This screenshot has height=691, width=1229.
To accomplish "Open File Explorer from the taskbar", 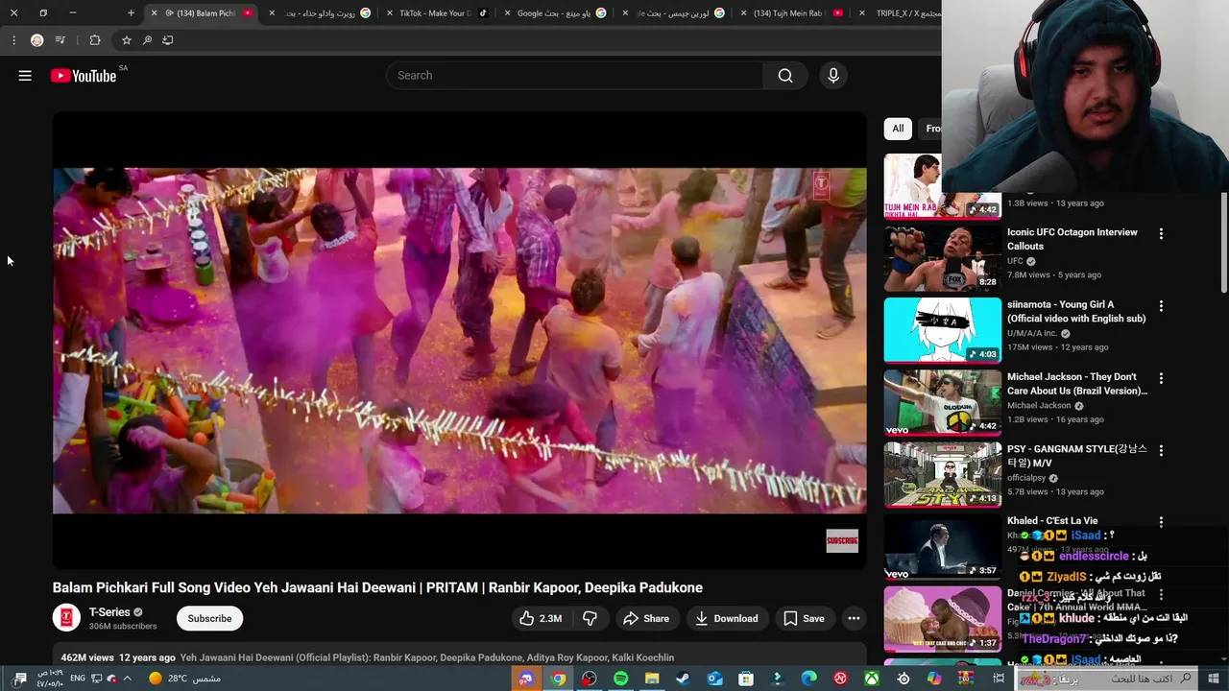I will pyautogui.click(x=652, y=679).
